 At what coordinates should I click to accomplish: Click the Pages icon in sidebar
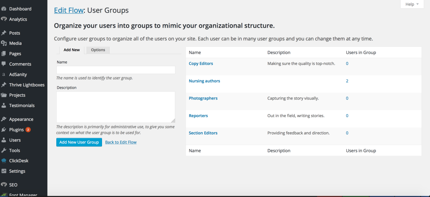coord(4,54)
